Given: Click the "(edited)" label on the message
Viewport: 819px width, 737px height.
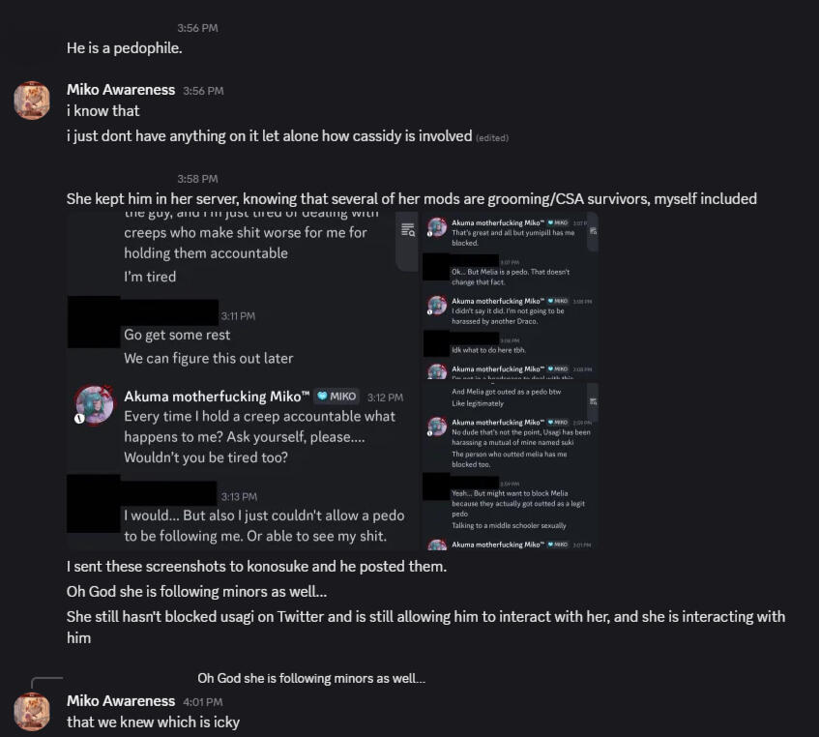Looking at the screenshot, I should coord(492,137).
